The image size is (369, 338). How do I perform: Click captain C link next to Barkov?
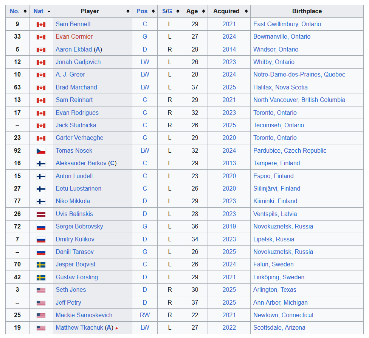point(112,163)
